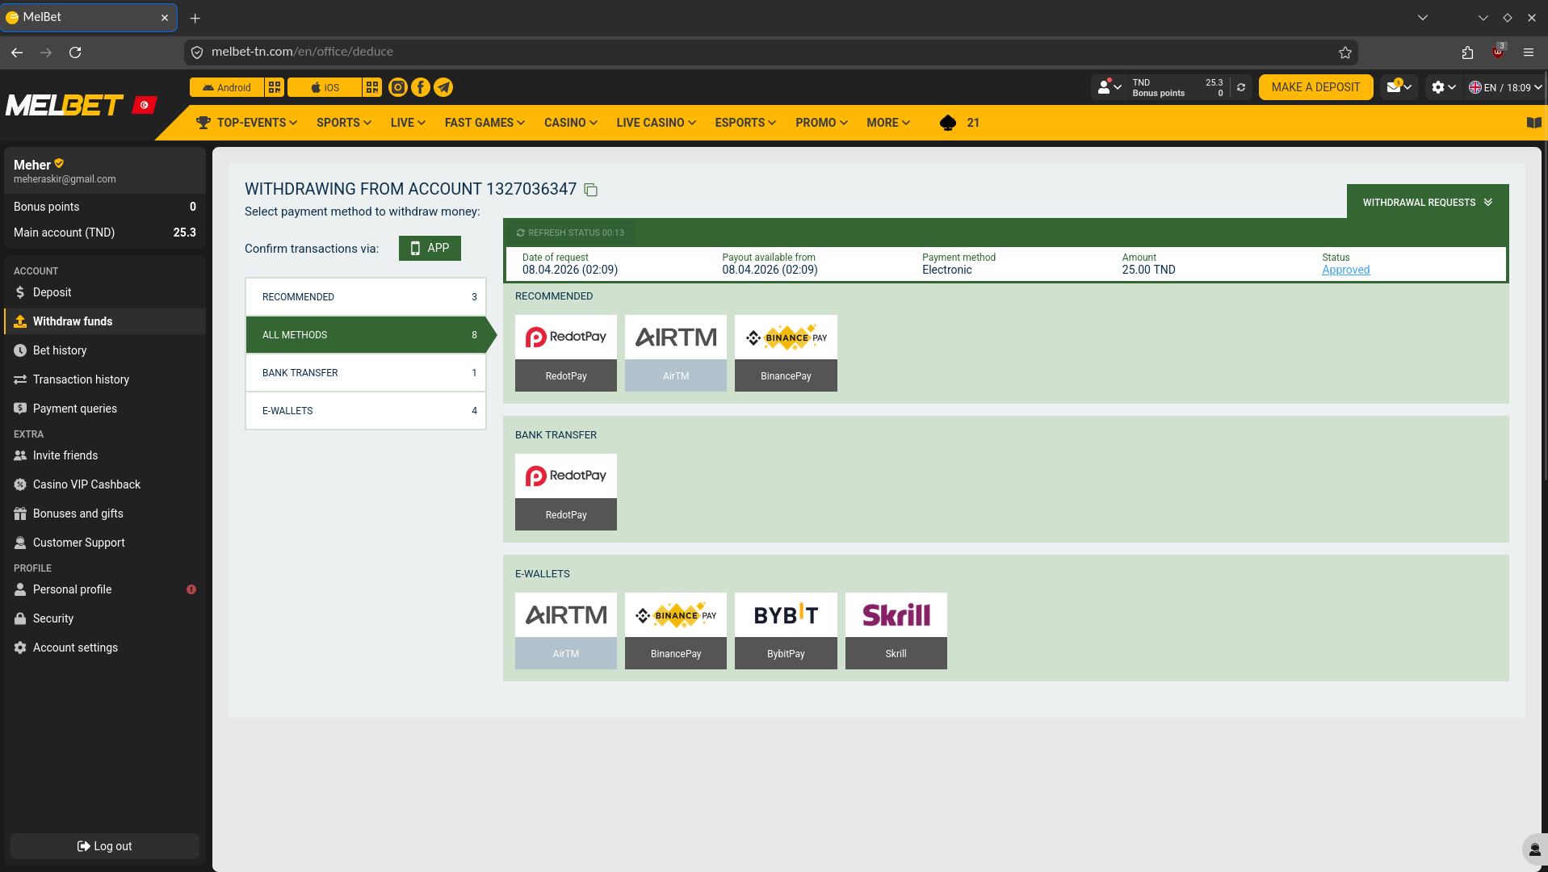Open the iOS QR code icon
This screenshot has width=1548, height=872.
[x=372, y=87]
